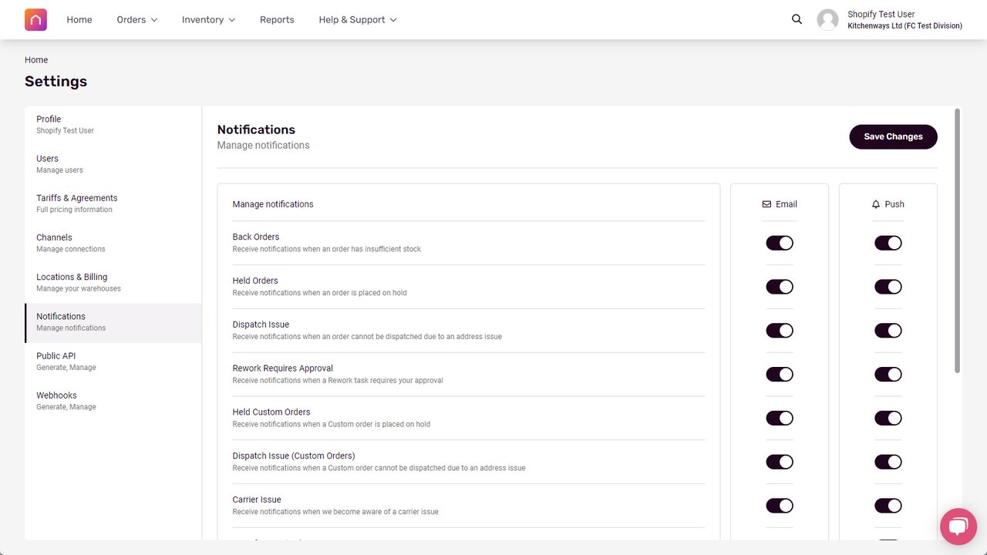
Task: Click the Save Changes button
Action: (893, 136)
